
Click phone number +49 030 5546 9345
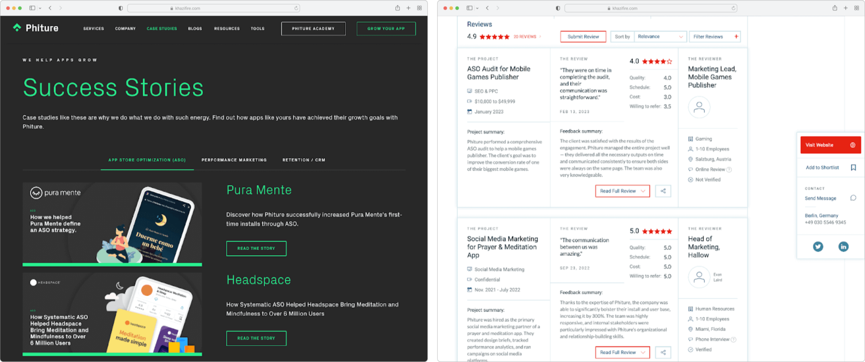click(x=825, y=222)
